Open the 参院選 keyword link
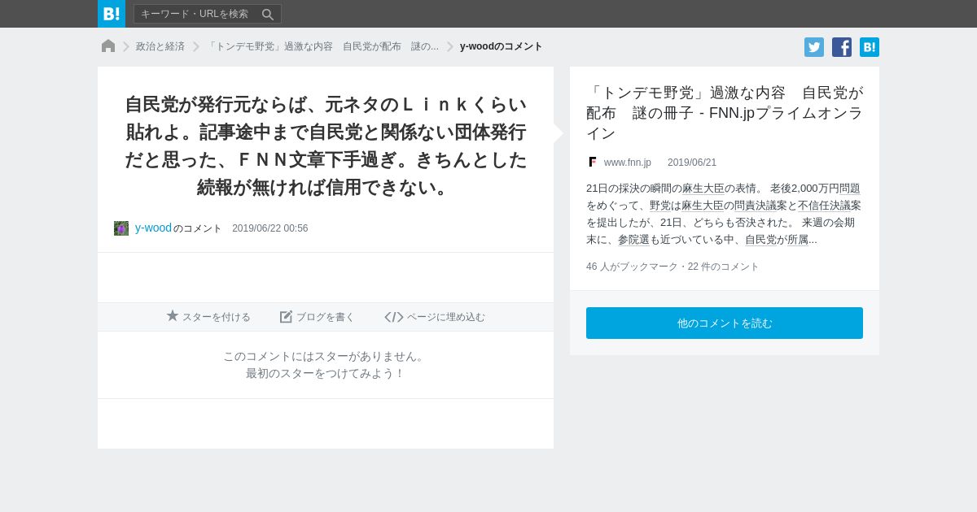977x512 pixels. click(633, 240)
